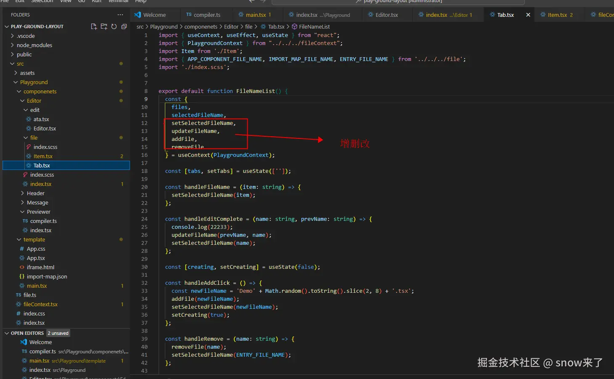Collapse the template folder
The image size is (614, 379).
(34, 239)
